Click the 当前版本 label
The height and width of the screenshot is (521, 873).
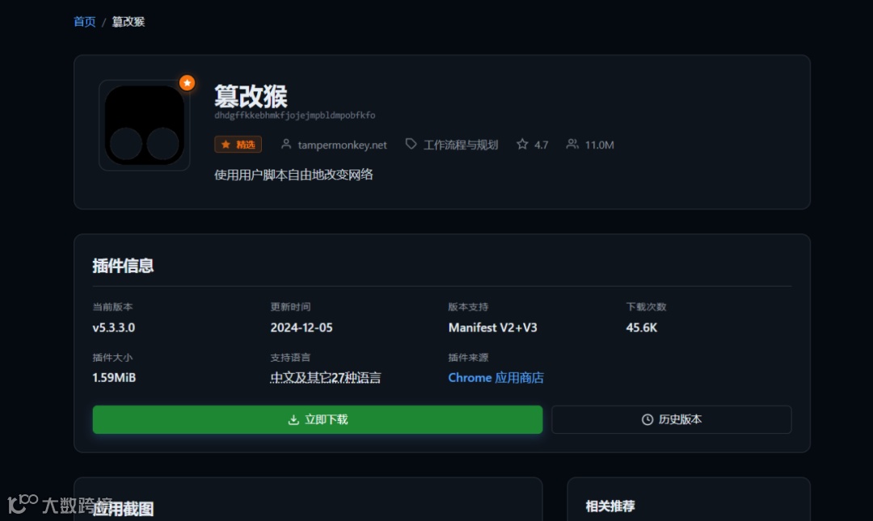(112, 307)
